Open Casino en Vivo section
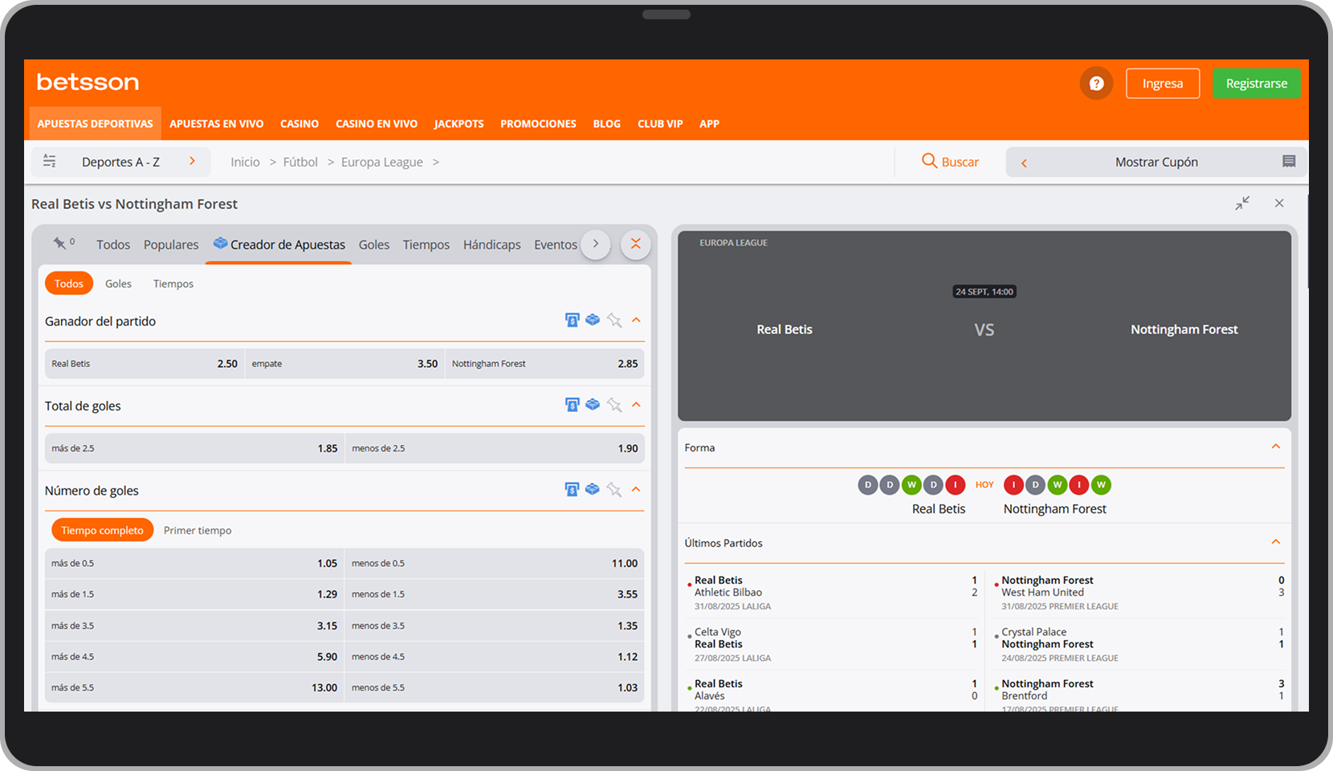This screenshot has height=771, width=1333. coord(377,124)
